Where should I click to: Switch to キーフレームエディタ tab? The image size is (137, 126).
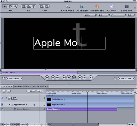pos(22,86)
